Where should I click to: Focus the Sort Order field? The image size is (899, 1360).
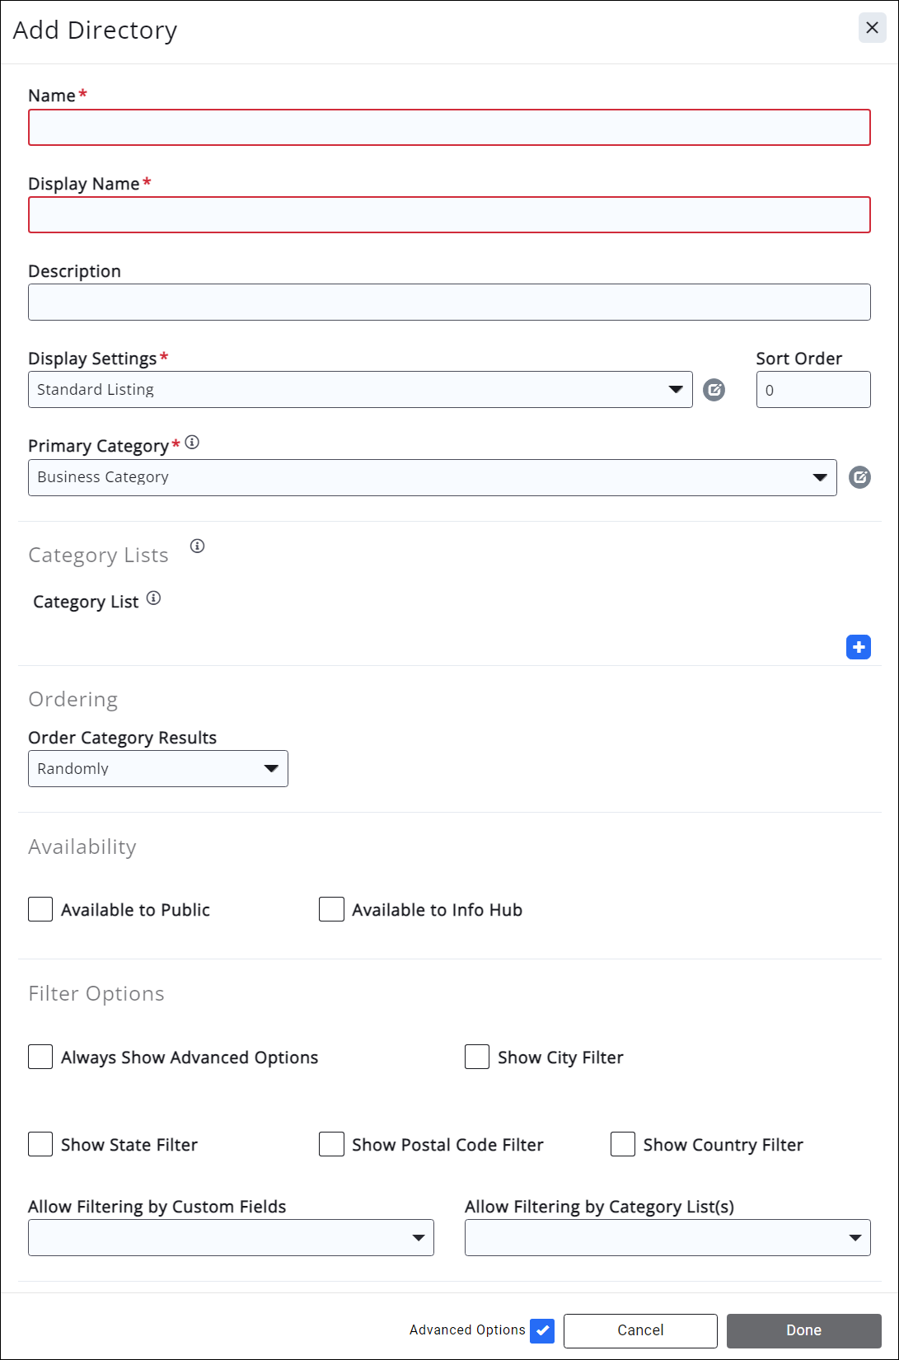click(x=813, y=390)
